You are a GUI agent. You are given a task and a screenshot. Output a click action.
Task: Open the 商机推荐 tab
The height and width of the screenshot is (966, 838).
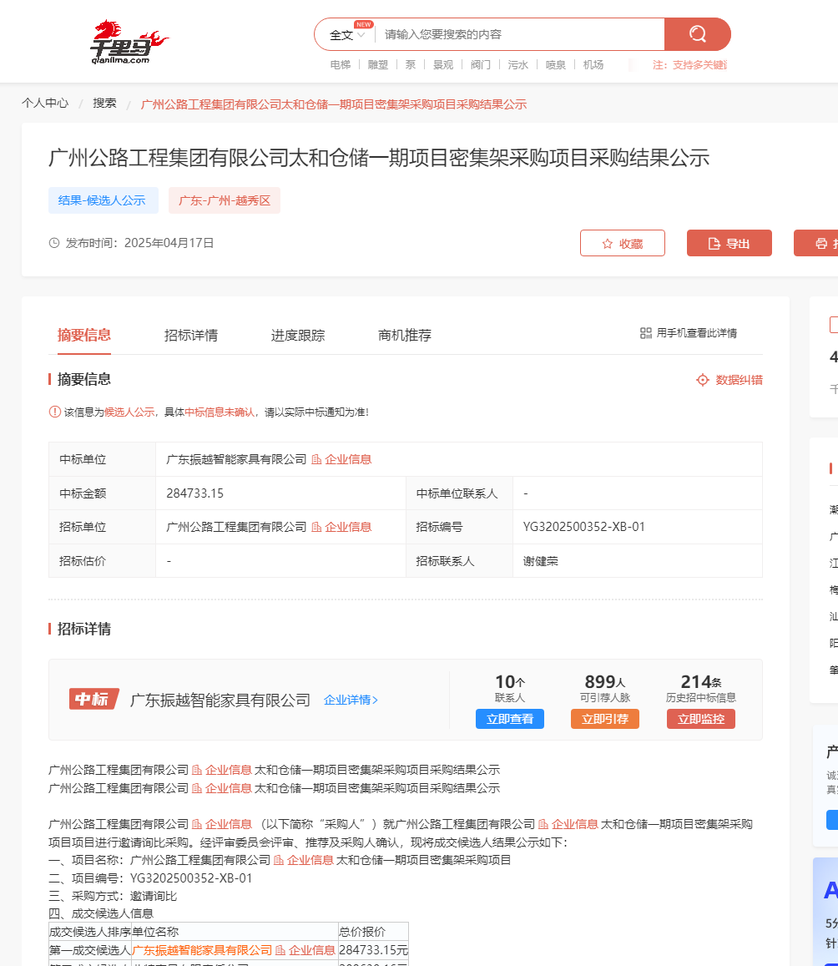tap(405, 335)
